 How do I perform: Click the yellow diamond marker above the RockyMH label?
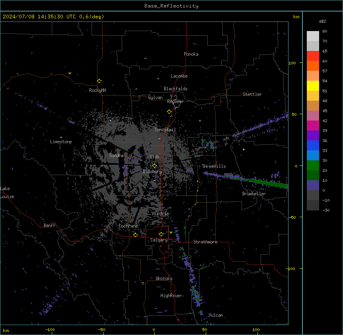pos(99,81)
